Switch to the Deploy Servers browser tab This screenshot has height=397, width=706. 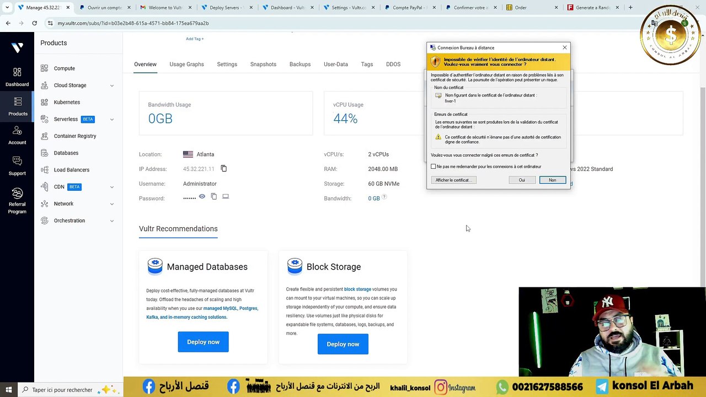226,8
